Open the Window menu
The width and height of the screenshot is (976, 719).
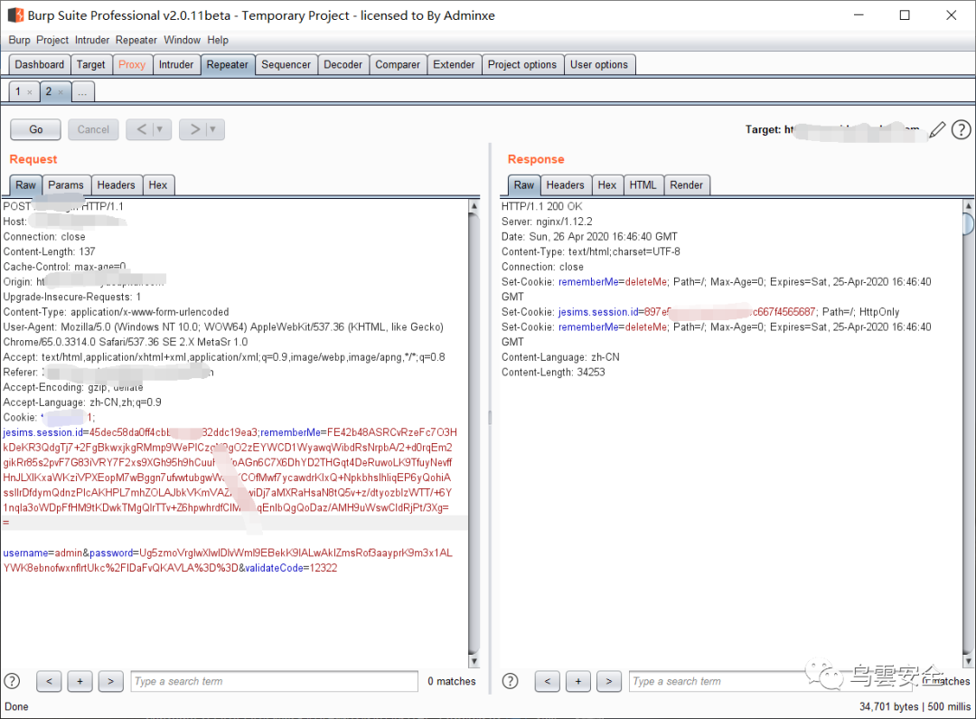tap(183, 40)
